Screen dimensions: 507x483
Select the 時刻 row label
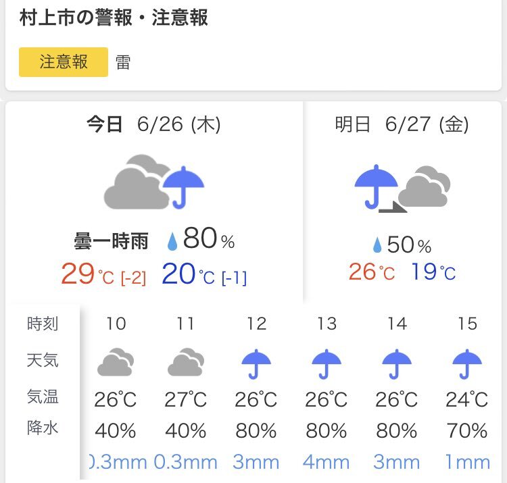pyautogui.click(x=43, y=324)
